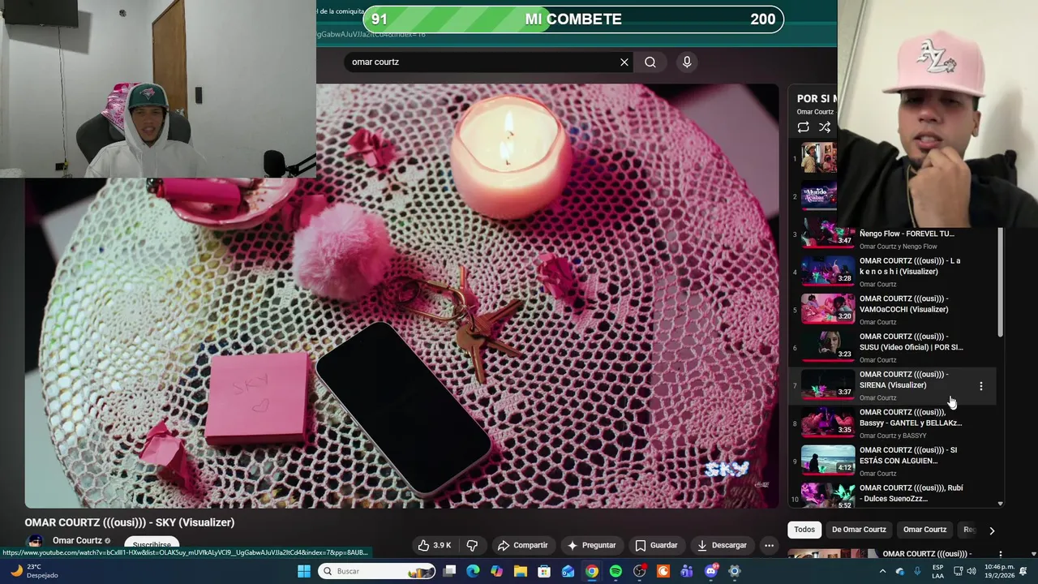
Task: Open Discord from taskbar
Action: pyautogui.click(x=711, y=571)
